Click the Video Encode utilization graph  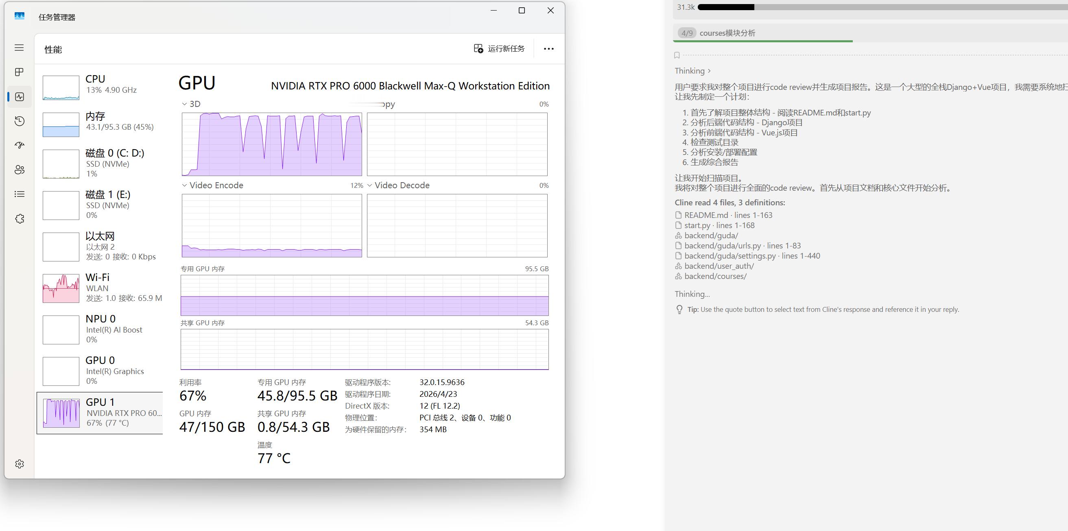coord(272,226)
